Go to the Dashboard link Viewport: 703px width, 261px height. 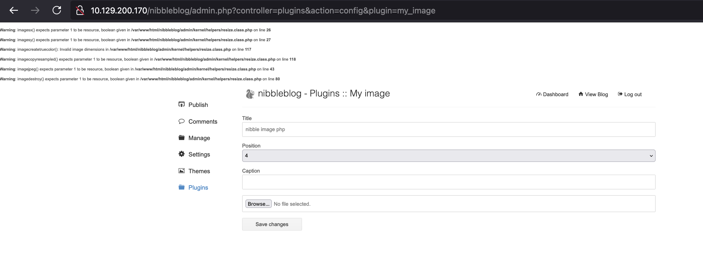tap(555, 94)
